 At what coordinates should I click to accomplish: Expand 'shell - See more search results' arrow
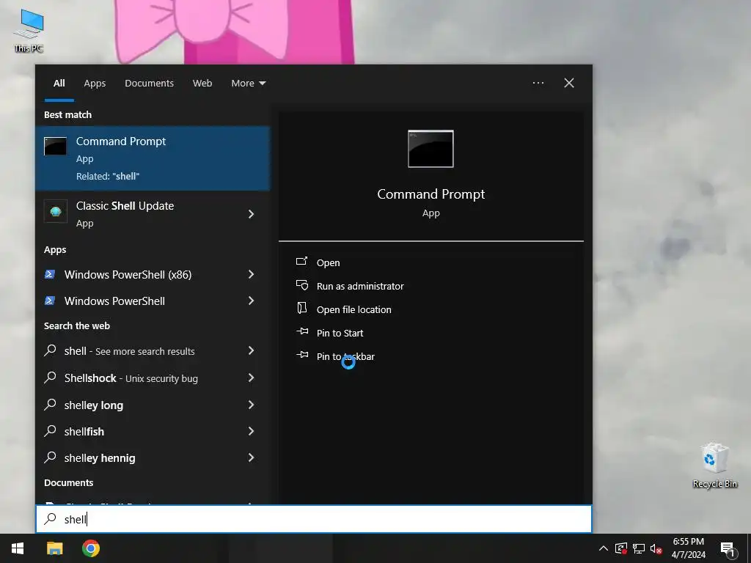[251, 351]
